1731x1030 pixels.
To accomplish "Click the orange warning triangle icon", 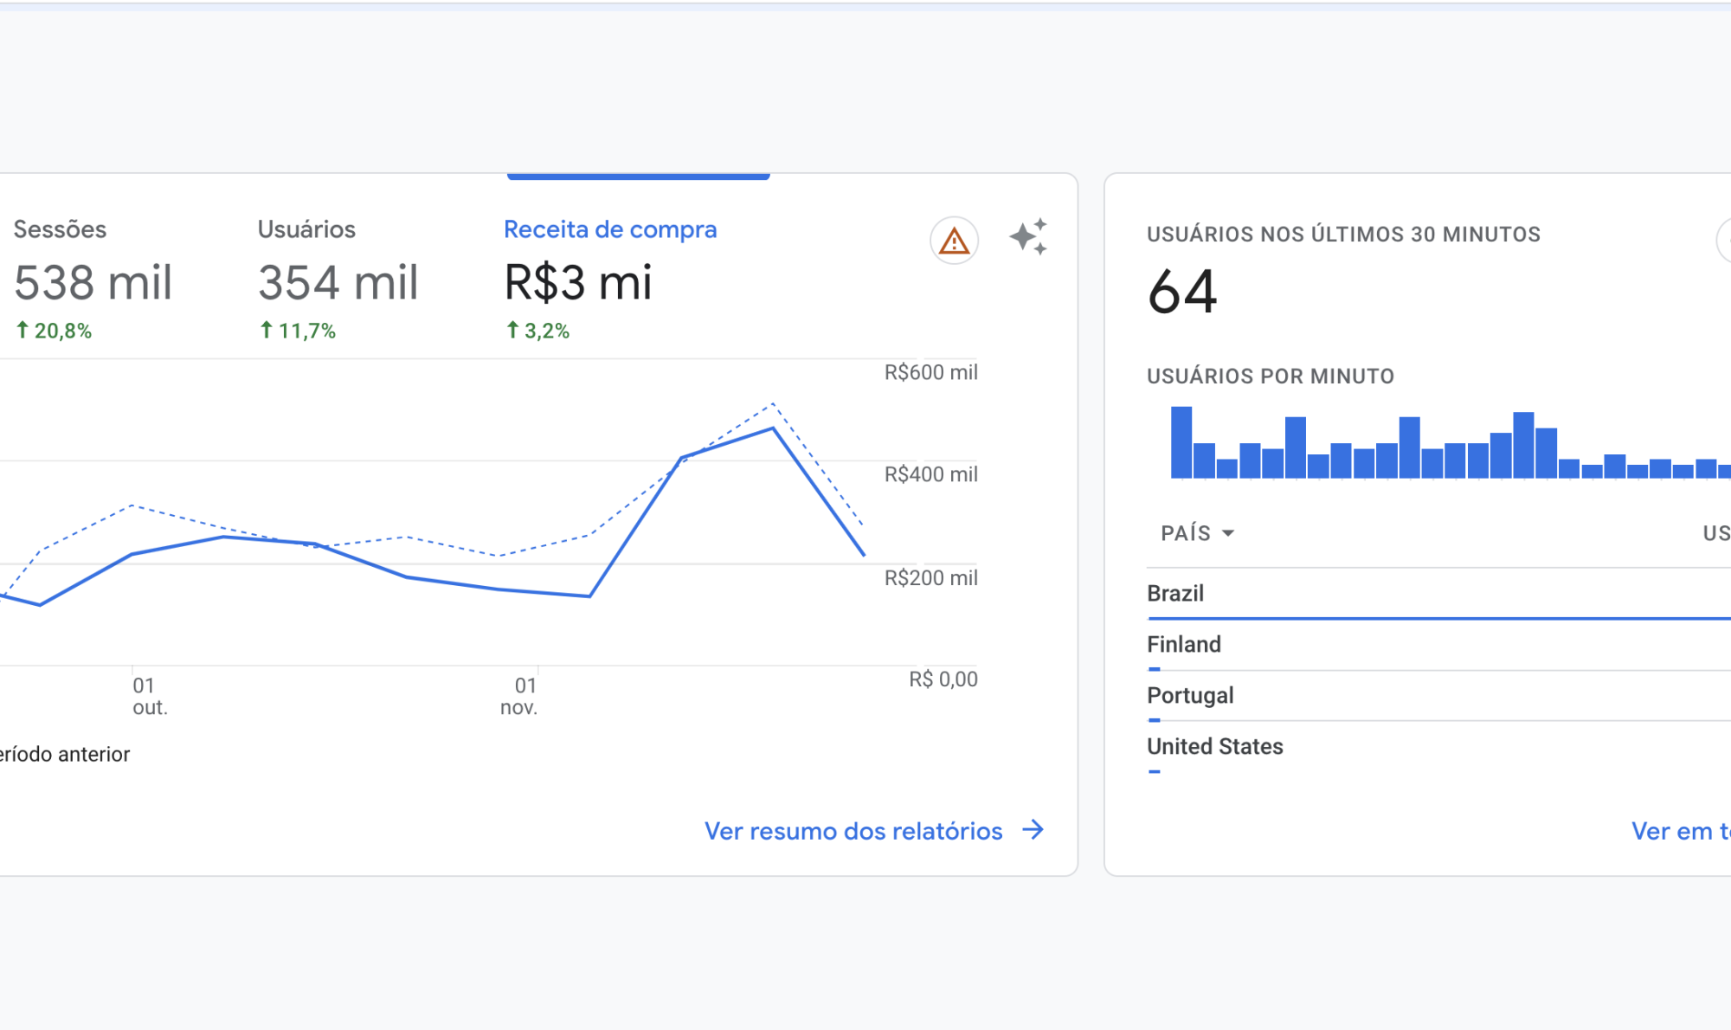I will [x=954, y=241].
